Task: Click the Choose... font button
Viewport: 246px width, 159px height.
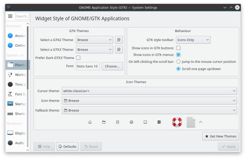Action: tap(112, 66)
